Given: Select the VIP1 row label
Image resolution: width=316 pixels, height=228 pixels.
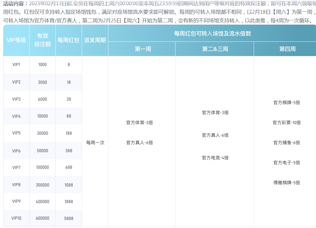Looking at the screenshot, I should point(16,65).
